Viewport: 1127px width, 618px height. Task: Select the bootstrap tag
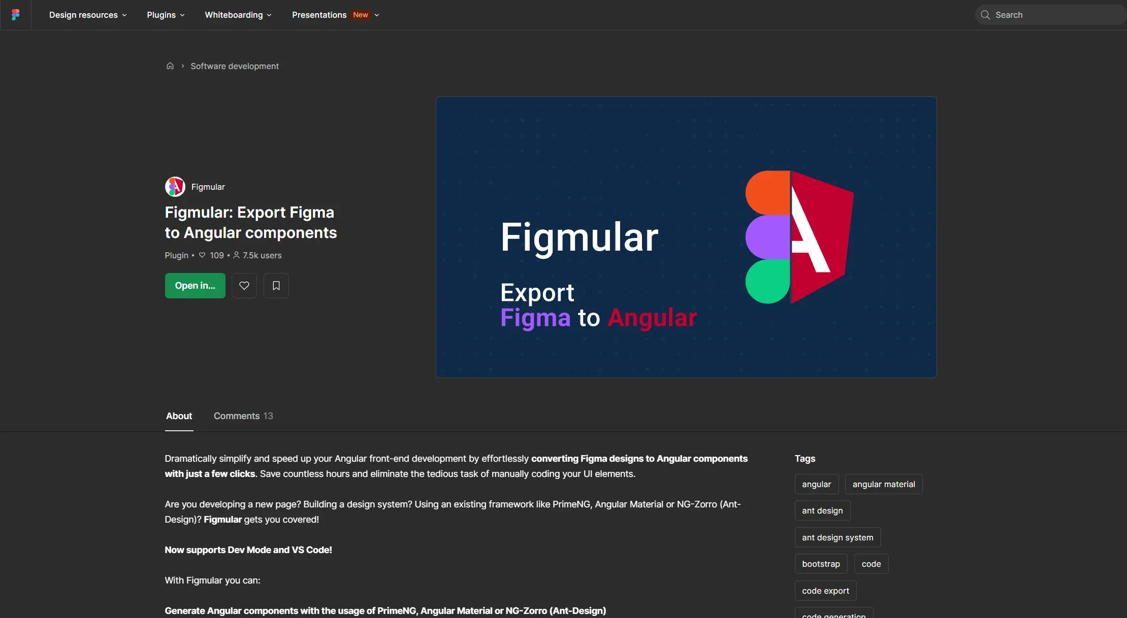point(821,564)
